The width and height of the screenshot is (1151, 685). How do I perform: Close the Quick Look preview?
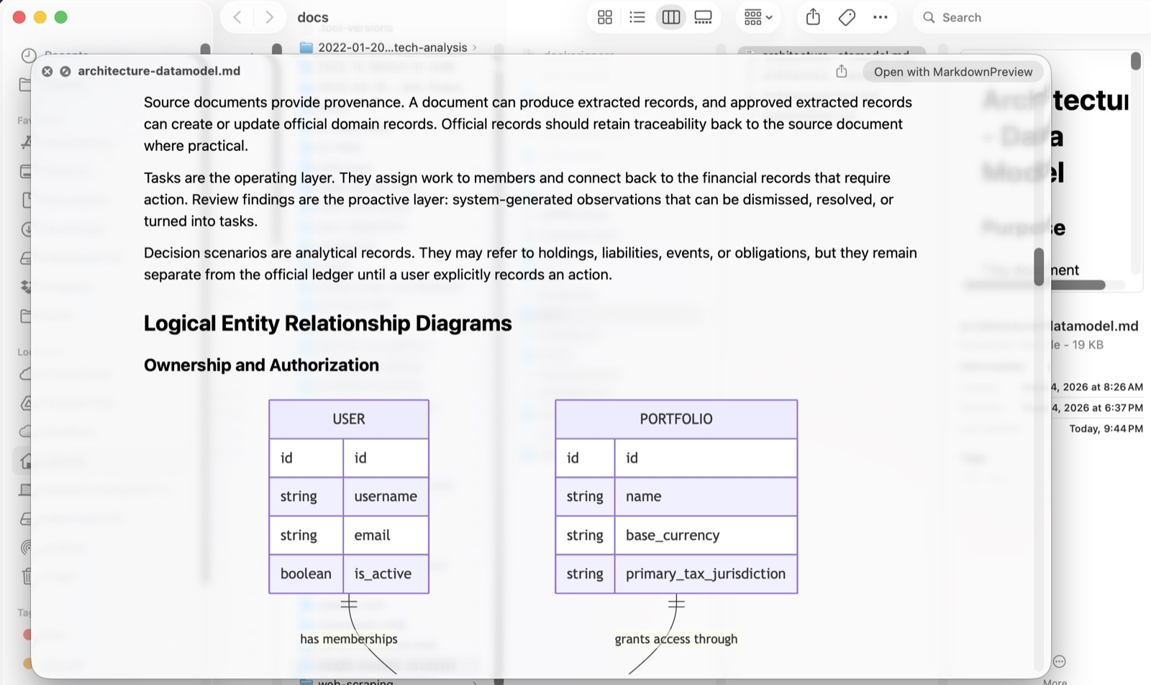pos(47,71)
